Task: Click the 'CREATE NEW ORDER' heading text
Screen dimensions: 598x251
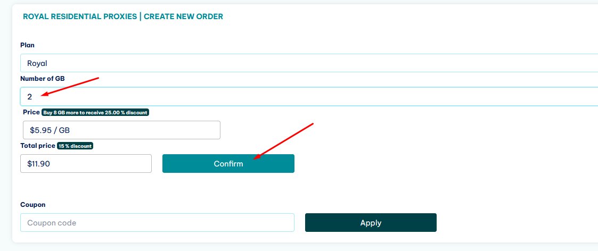Action: coord(183,16)
